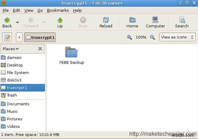This screenshot has height=139, width=198.
Task: Open the Places sidebar dropdown
Action: point(11,49)
